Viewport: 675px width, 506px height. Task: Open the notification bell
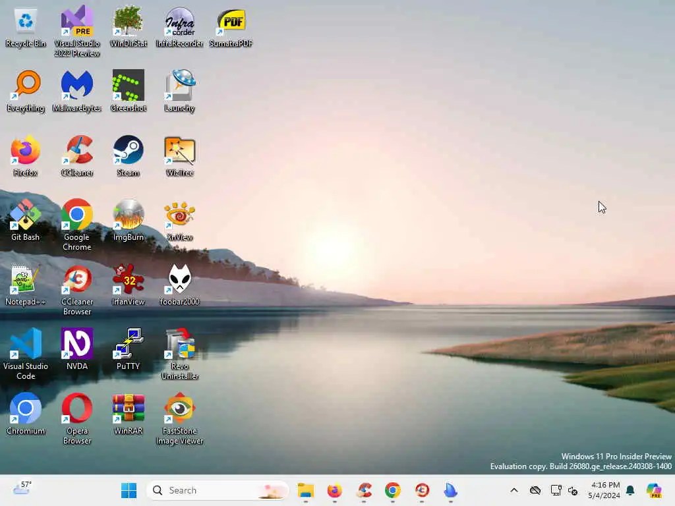630,490
